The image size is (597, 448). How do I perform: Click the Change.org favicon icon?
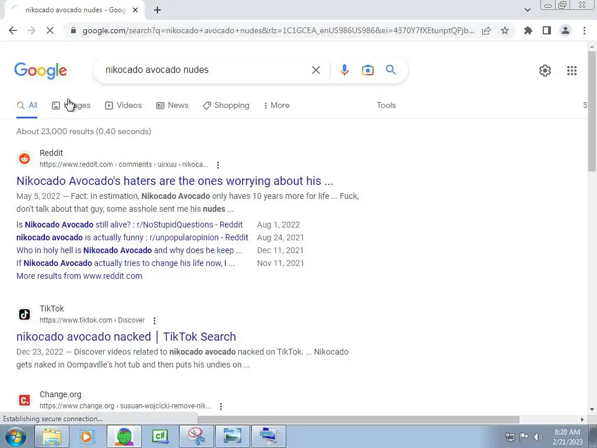24,400
